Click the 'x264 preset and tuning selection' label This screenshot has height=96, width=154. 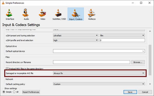tap(20, 36)
